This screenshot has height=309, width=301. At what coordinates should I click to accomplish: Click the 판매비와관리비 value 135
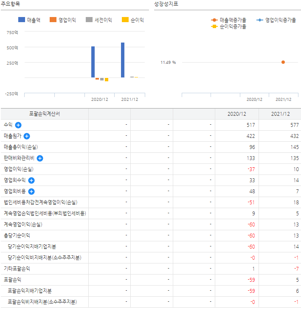coord(295,158)
